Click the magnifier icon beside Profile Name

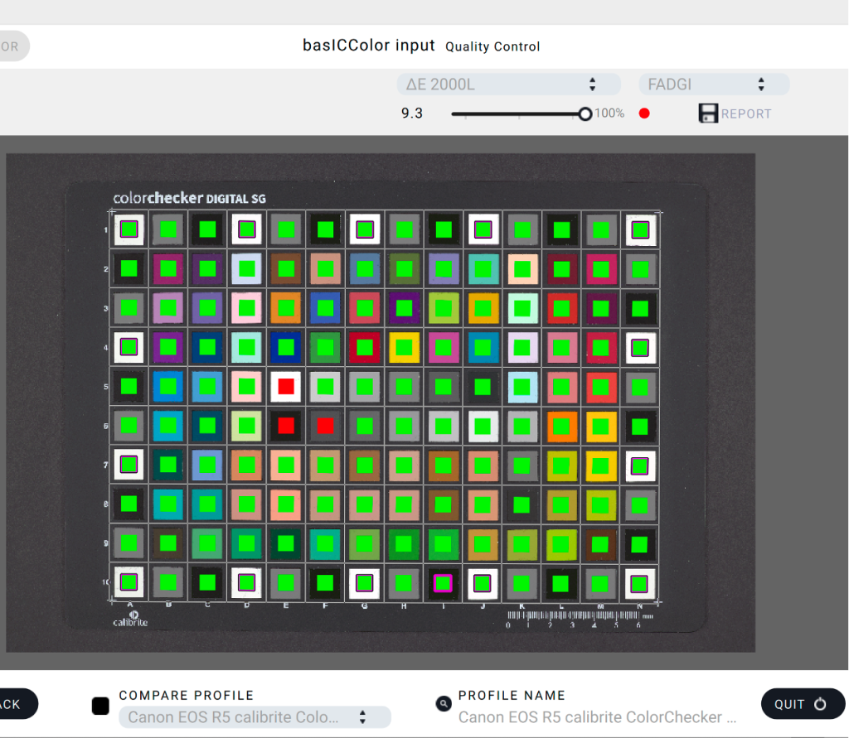[444, 704]
